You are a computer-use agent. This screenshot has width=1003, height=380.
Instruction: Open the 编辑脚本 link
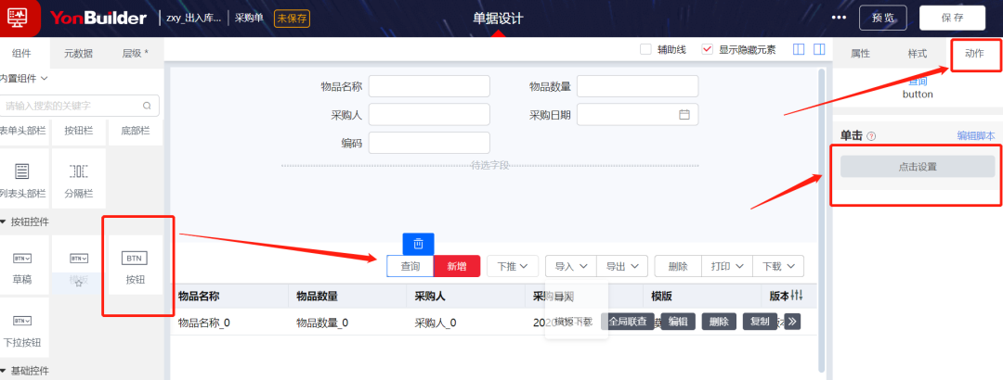point(975,135)
